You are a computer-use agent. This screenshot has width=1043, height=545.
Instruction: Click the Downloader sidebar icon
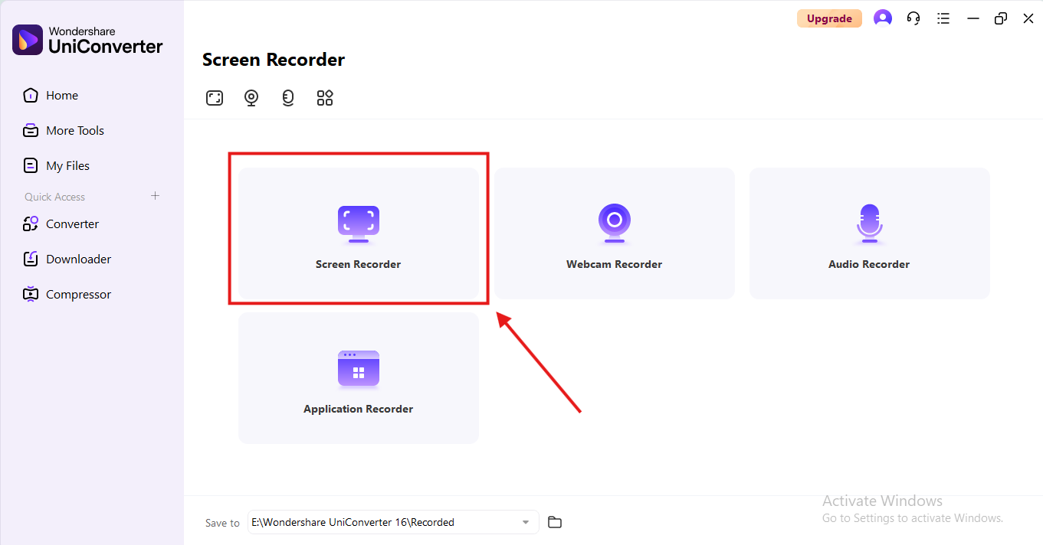[31, 259]
